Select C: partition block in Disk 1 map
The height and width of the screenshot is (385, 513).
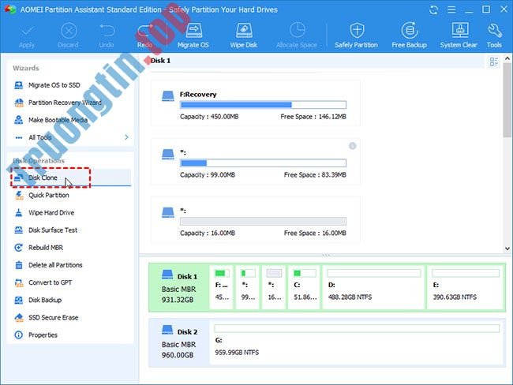pyautogui.click(x=305, y=287)
